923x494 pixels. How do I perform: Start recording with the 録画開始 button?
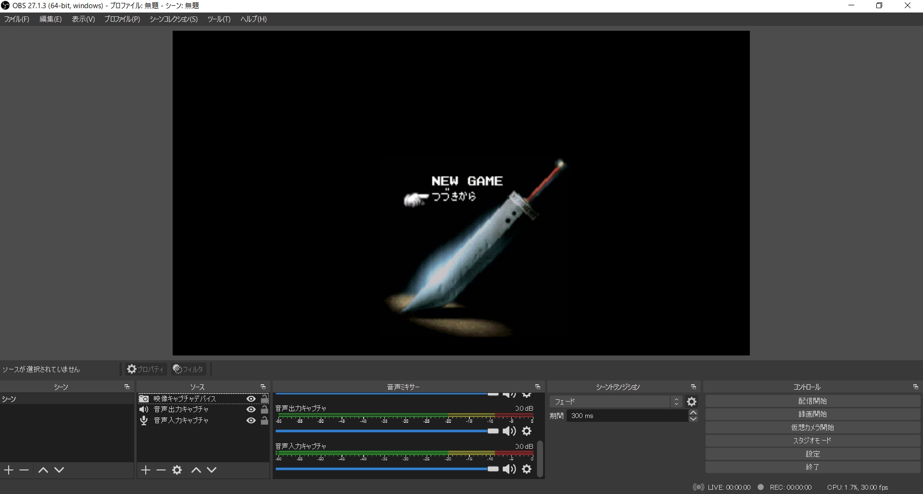pyautogui.click(x=812, y=414)
